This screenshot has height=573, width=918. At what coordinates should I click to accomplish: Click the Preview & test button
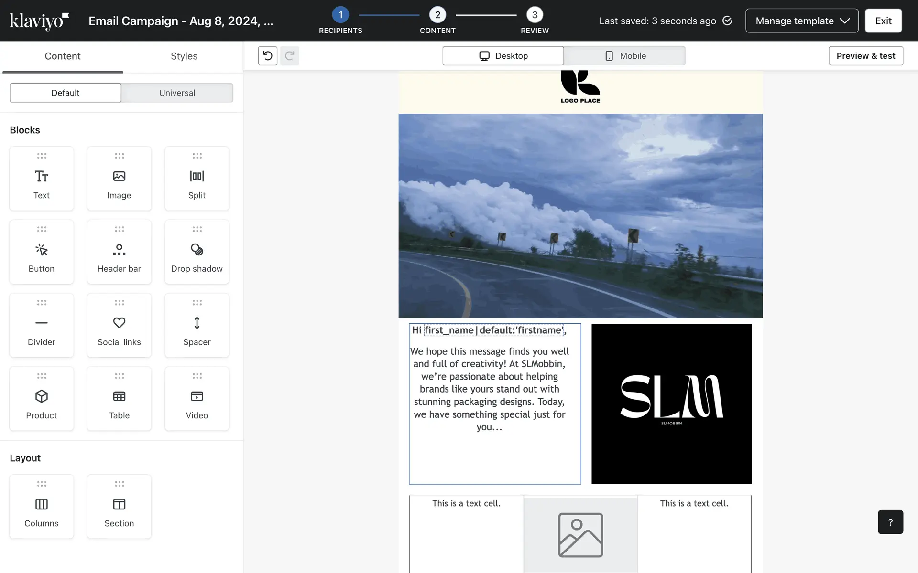click(865, 56)
